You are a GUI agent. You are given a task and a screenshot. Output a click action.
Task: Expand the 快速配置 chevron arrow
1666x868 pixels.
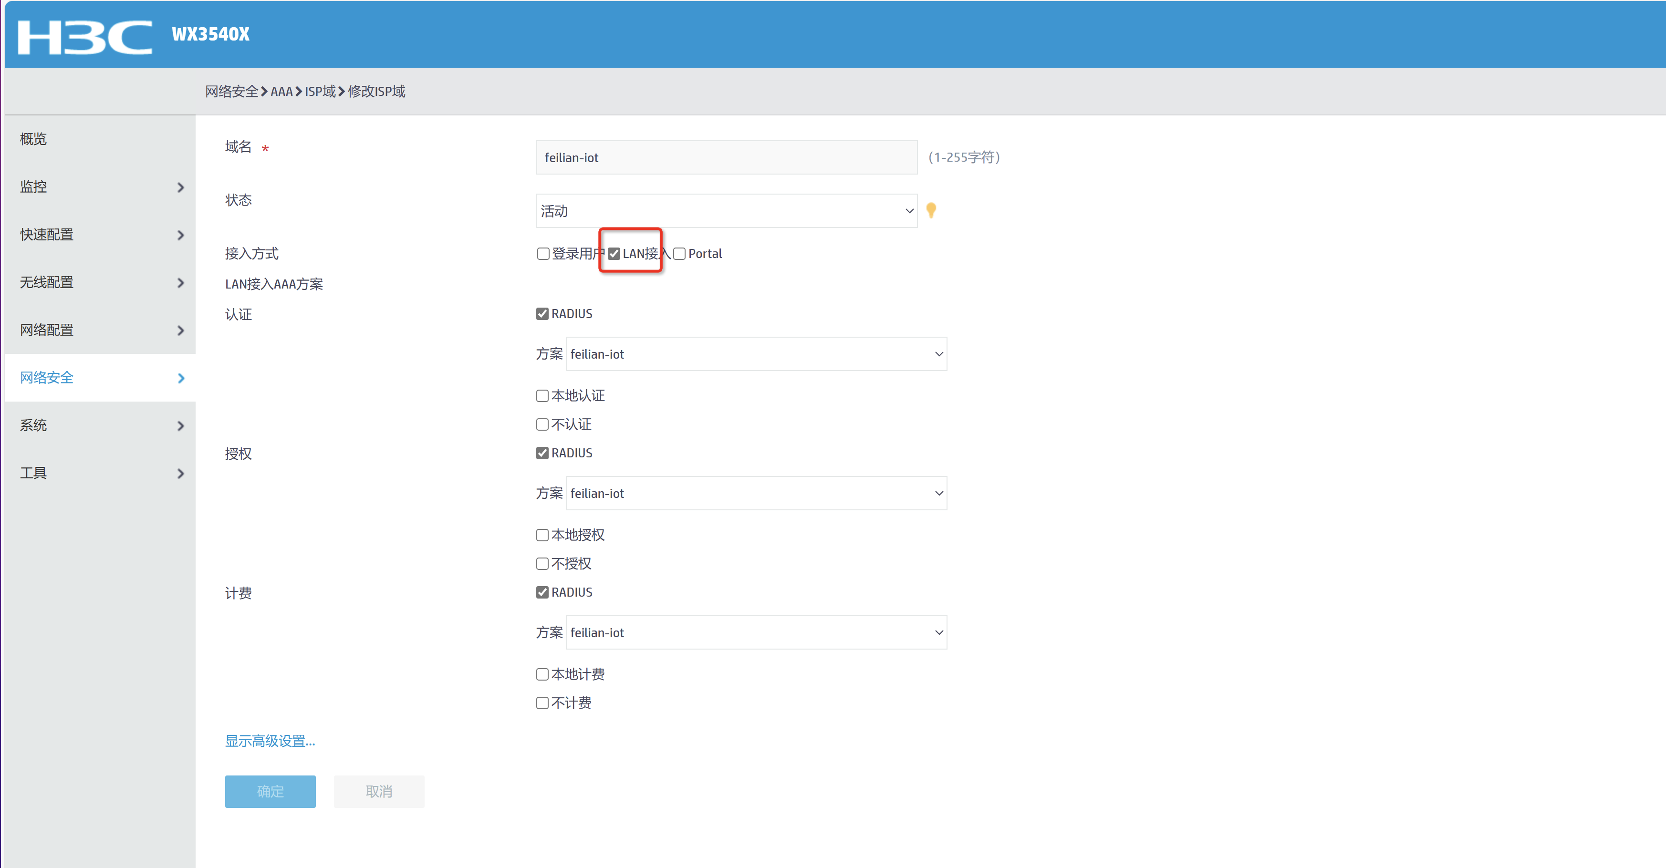[x=180, y=235]
